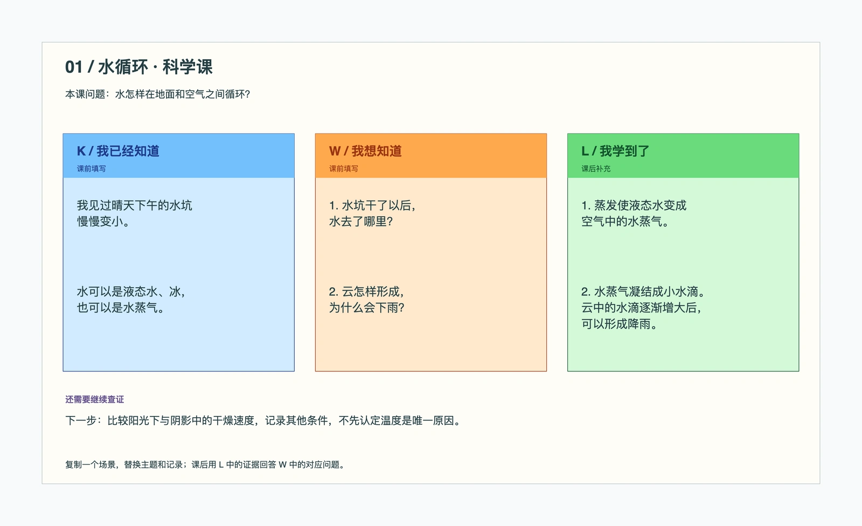The height and width of the screenshot is (526, 862).
Task: Select the title '01 / 水循环 · 科学课'
Action: point(139,67)
